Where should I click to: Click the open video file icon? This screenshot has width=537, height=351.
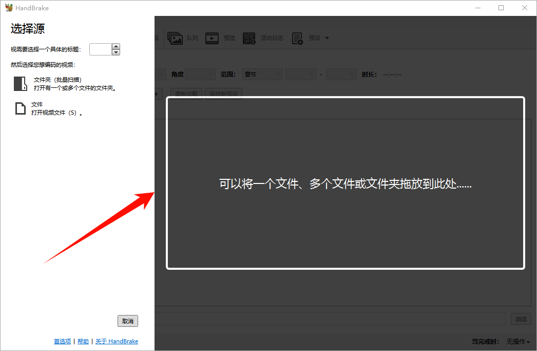point(21,108)
